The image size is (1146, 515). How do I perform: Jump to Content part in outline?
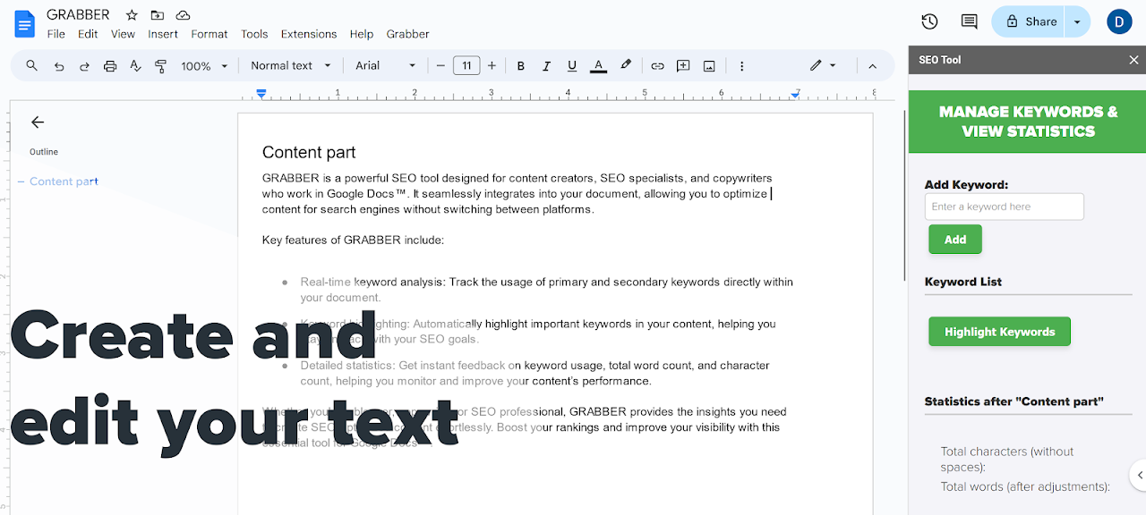tap(64, 182)
